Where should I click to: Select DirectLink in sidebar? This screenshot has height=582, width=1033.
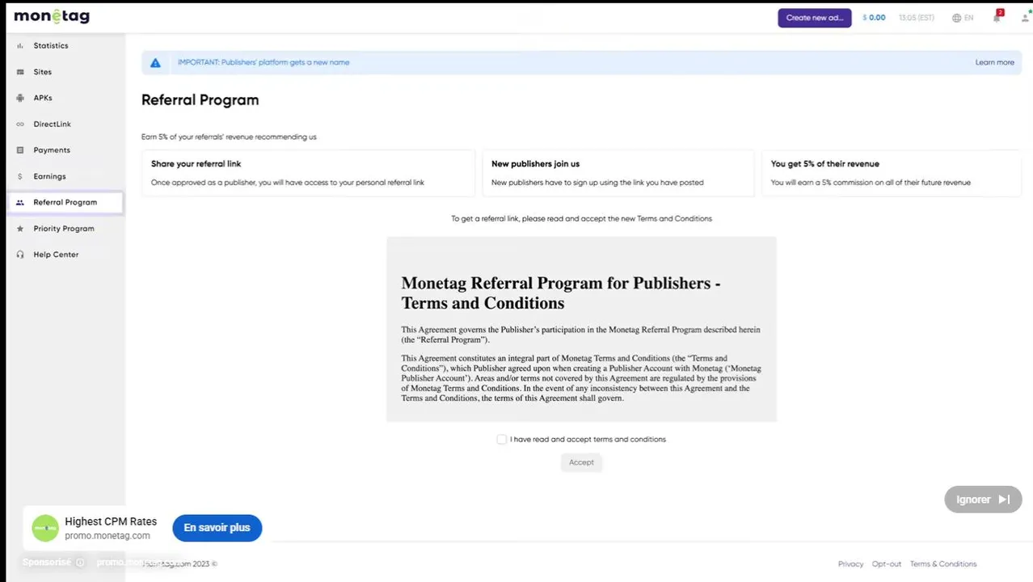click(x=53, y=124)
